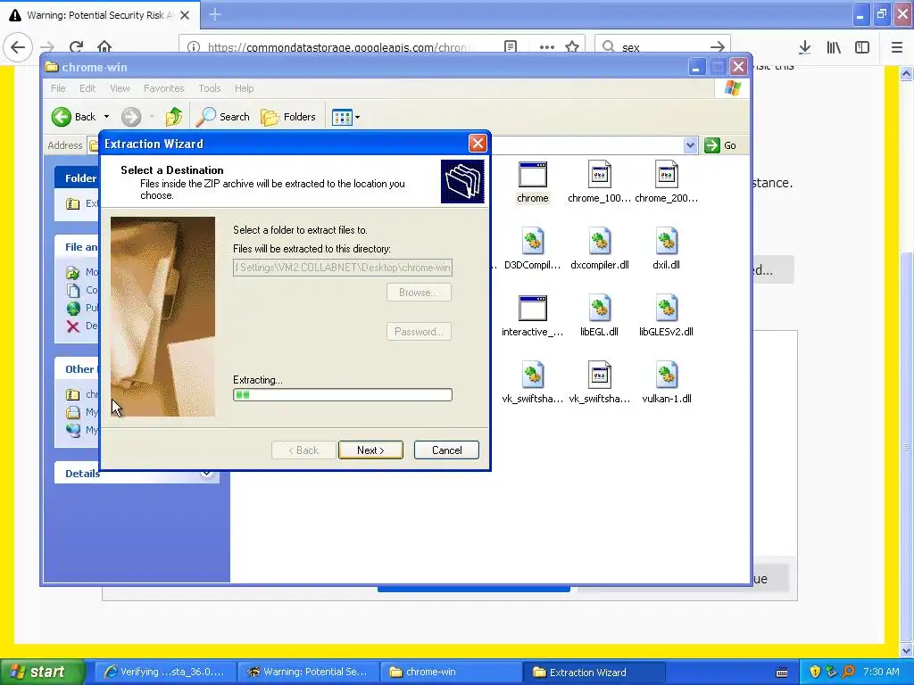
Task: Open the Back history dropdown arrow
Action: click(x=107, y=117)
